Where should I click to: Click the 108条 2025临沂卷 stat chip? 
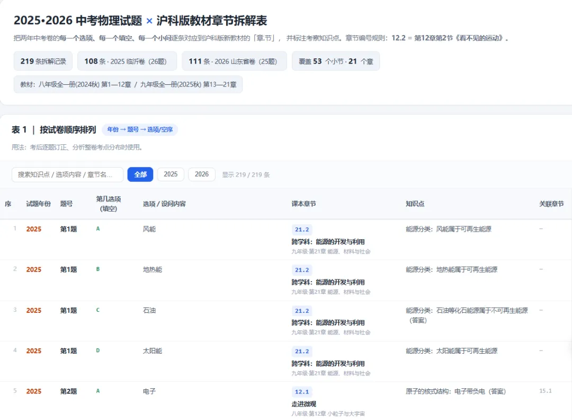click(x=127, y=61)
